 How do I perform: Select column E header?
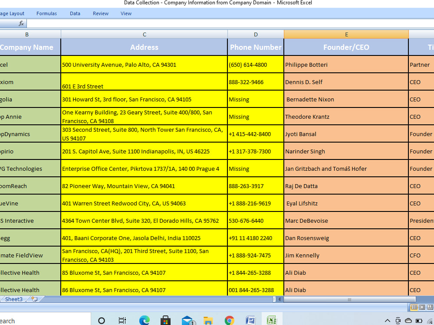click(x=346, y=34)
